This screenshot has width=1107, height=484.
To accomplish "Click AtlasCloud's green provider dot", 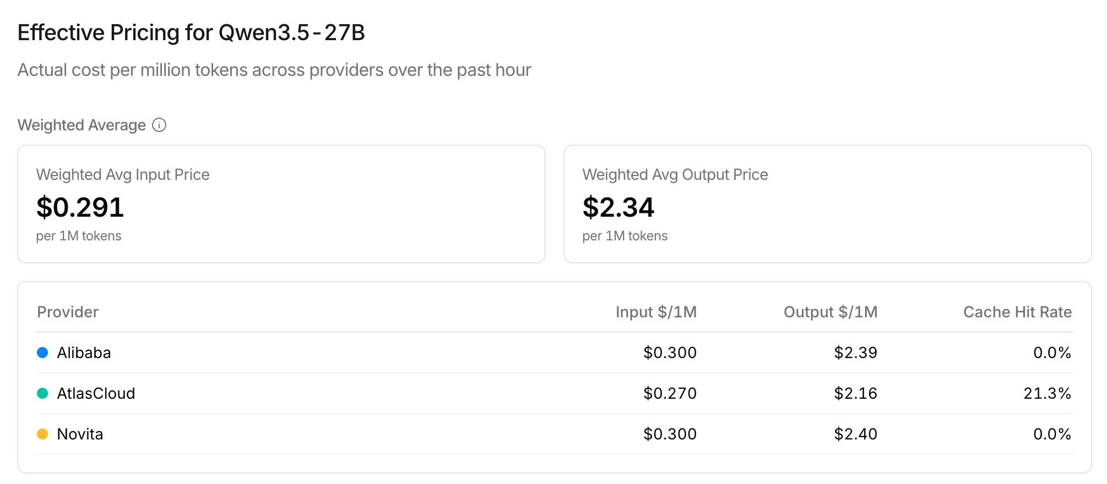I will pyautogui.click(x=42, y=393).
